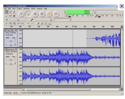The height and width of the screenshot is (99, 125).
Task: Click the Voice intro waveform area
Action: (71, 38)
